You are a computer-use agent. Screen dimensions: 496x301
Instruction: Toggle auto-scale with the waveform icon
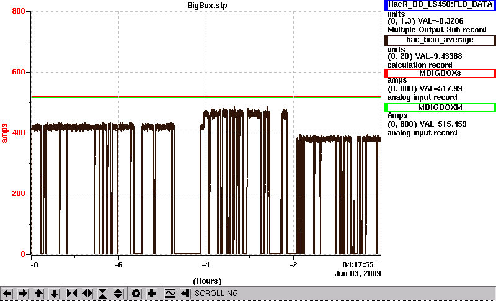[170, 294]
